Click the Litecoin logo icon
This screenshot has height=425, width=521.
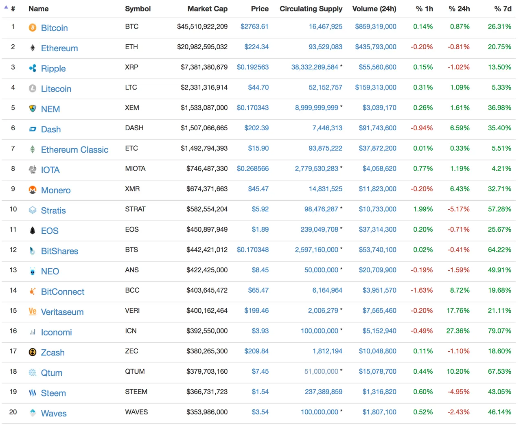[x=33, y=88]
